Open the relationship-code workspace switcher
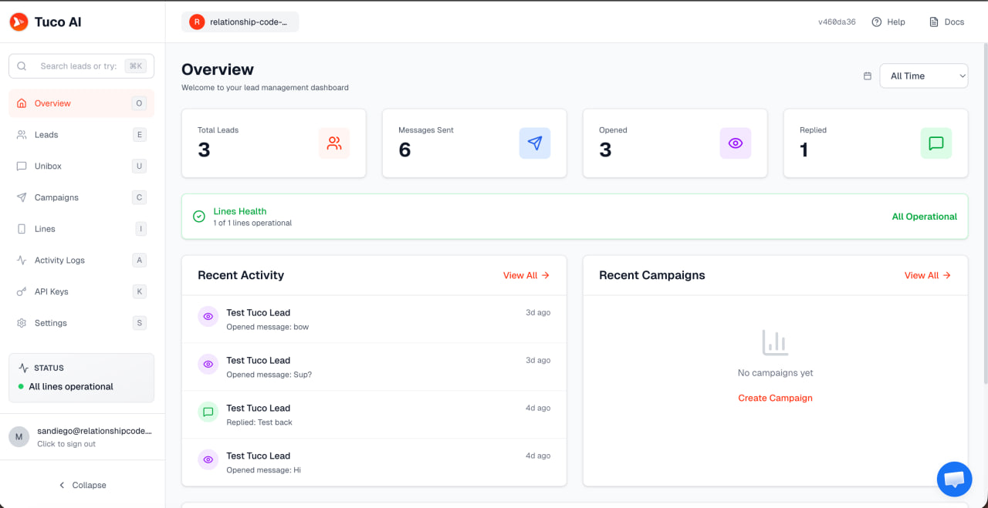The width and height of the screenshot is (988, 508). tap(239, 22)
